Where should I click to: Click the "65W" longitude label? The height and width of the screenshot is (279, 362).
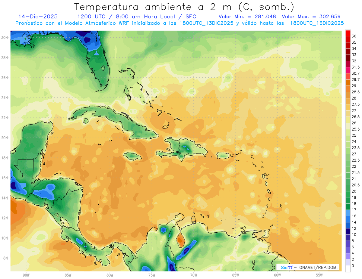pos(236,275)
